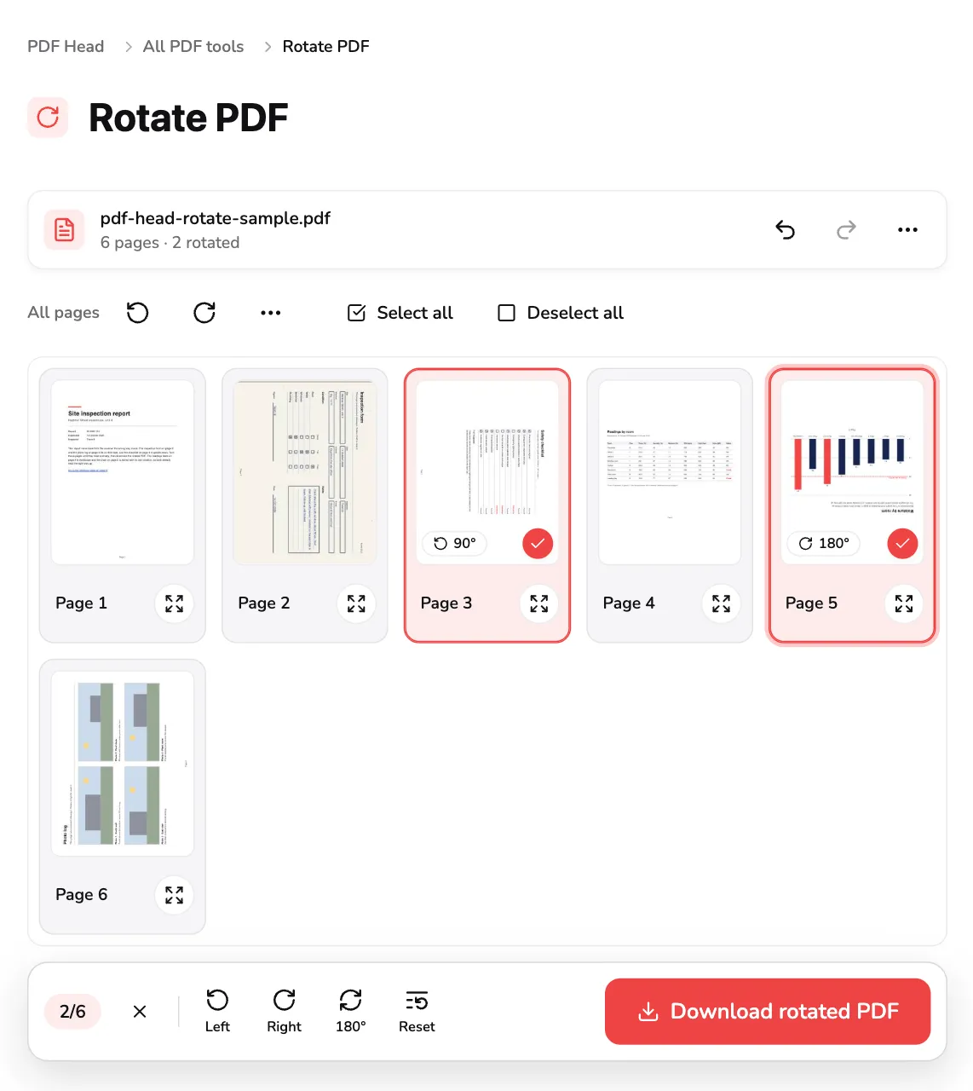Viewport: 973px width, 1091px height.
Task: Rotate selected pages Left
Action: pyautogui.click(x=217, y=1011)
